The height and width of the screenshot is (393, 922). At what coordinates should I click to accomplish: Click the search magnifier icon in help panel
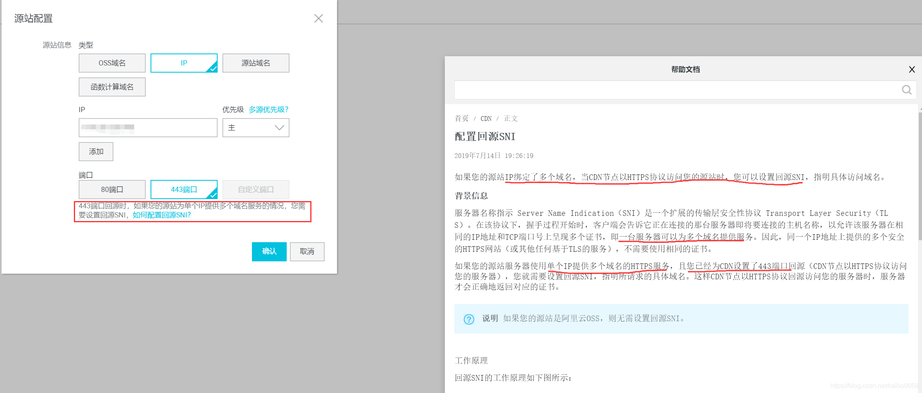click(906, 89)
